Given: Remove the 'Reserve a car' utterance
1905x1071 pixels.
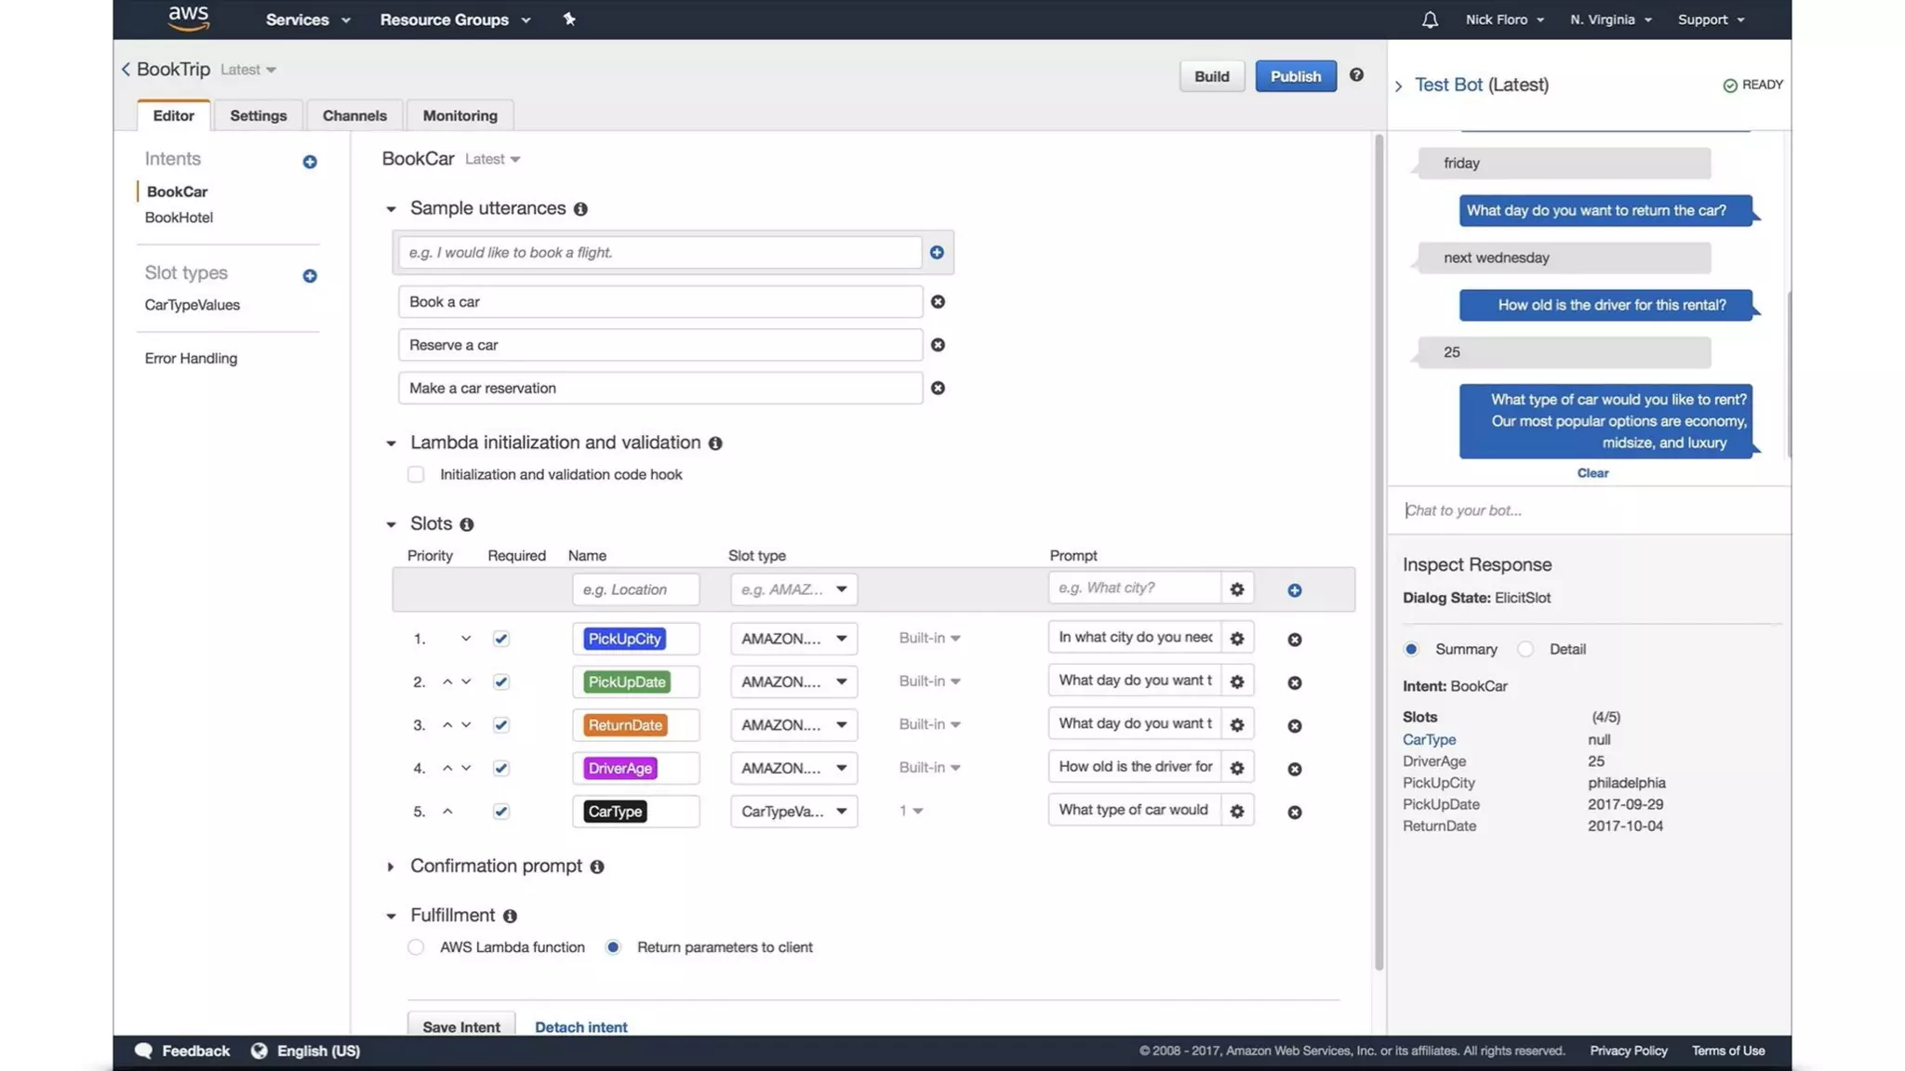Looking at the screenshot, I should (x=938, y=345).
